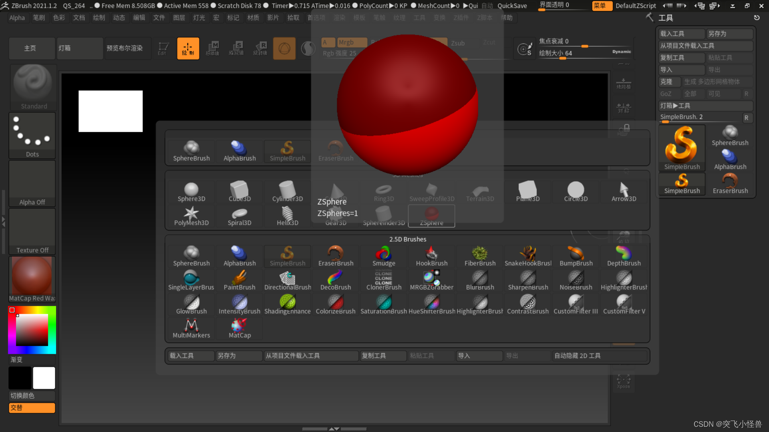Click the 灯箱▶工具 button
This screenshot has height=432, width=769.
tap(705, 106)
